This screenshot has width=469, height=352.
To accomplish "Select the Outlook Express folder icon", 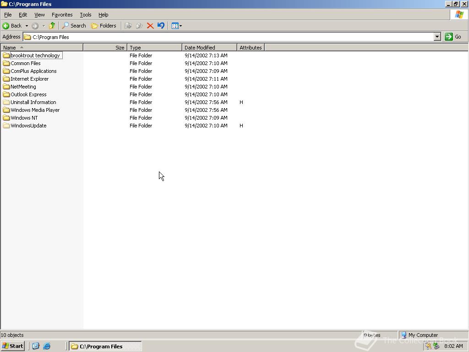I will [6, 94].
